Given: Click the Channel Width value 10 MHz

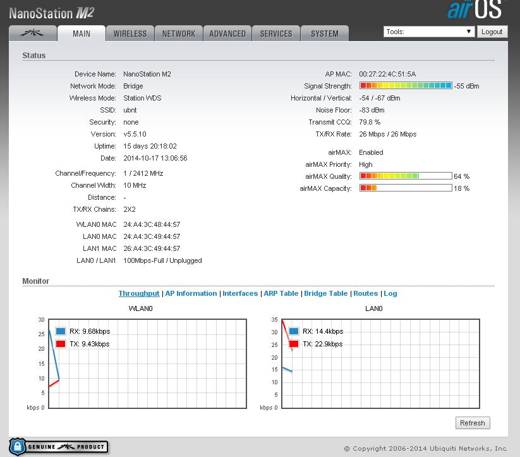Looking at the screenshot, I should point(135,185).
